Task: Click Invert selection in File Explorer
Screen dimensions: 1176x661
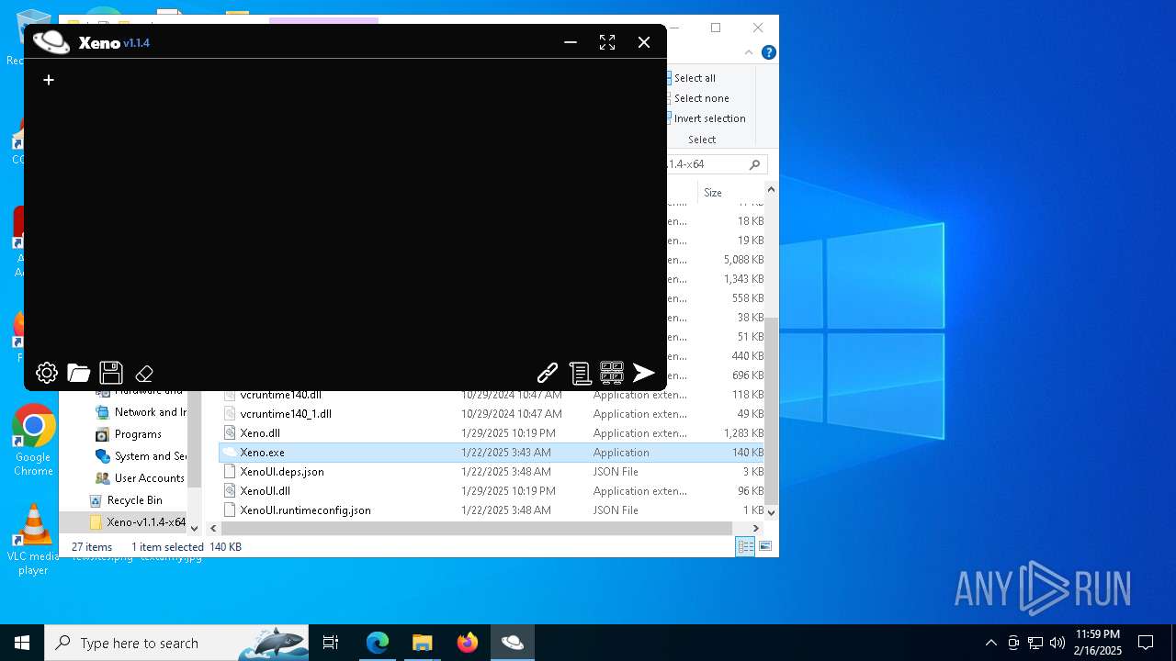Action: [x=709, y=118]
